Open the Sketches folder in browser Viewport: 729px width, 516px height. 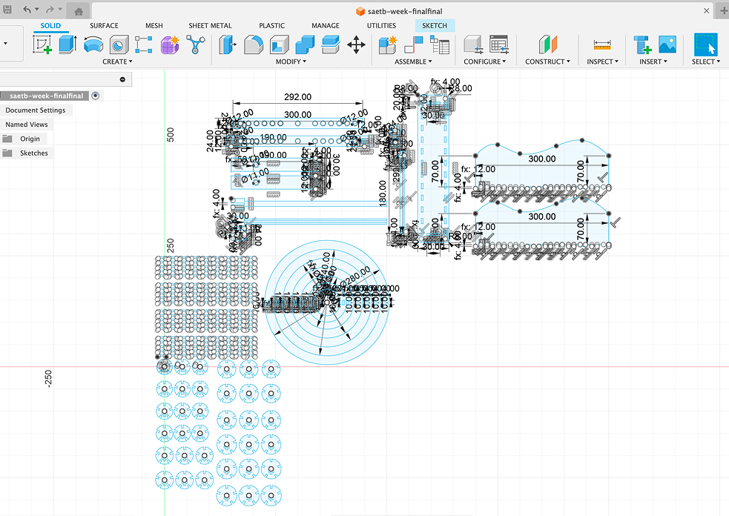tap(33, 153)
